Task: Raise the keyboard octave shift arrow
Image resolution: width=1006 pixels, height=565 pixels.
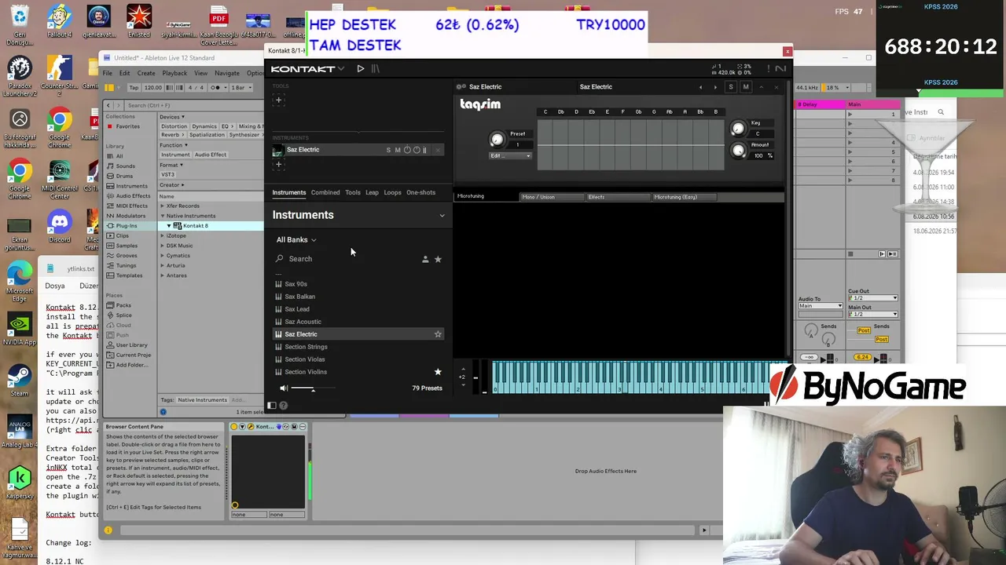Action: click(x=463, y=369)
